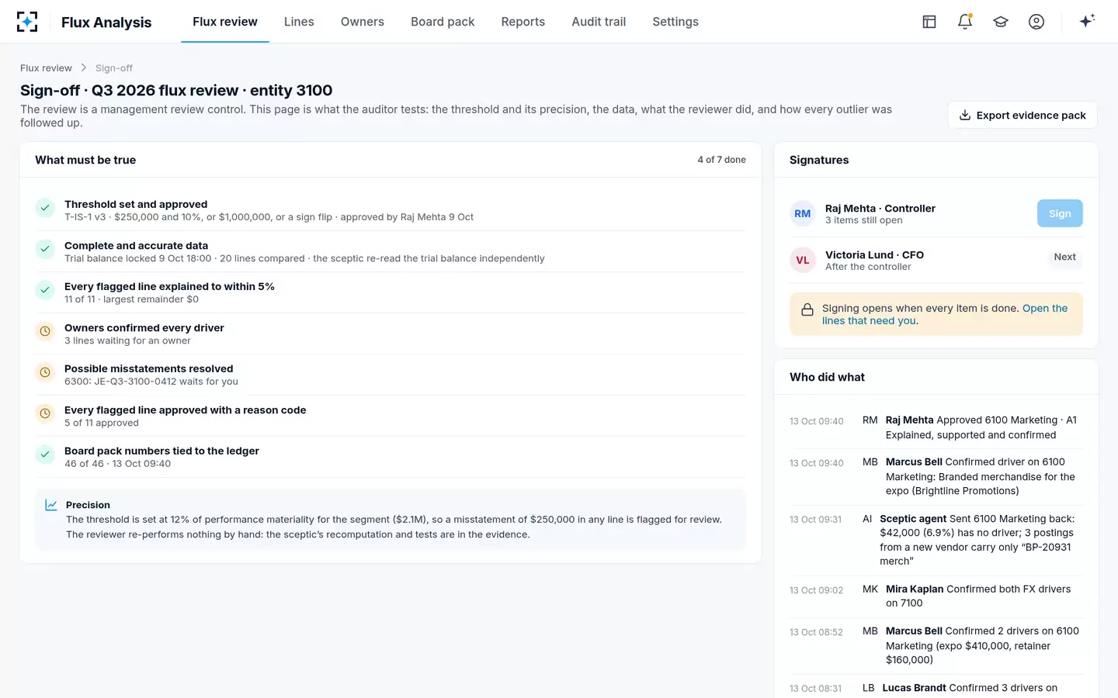This screenshot has width=1118, height=698.
Task: Click clock icon for Possible misstatements resolved
Action: (x=45, y=372)
